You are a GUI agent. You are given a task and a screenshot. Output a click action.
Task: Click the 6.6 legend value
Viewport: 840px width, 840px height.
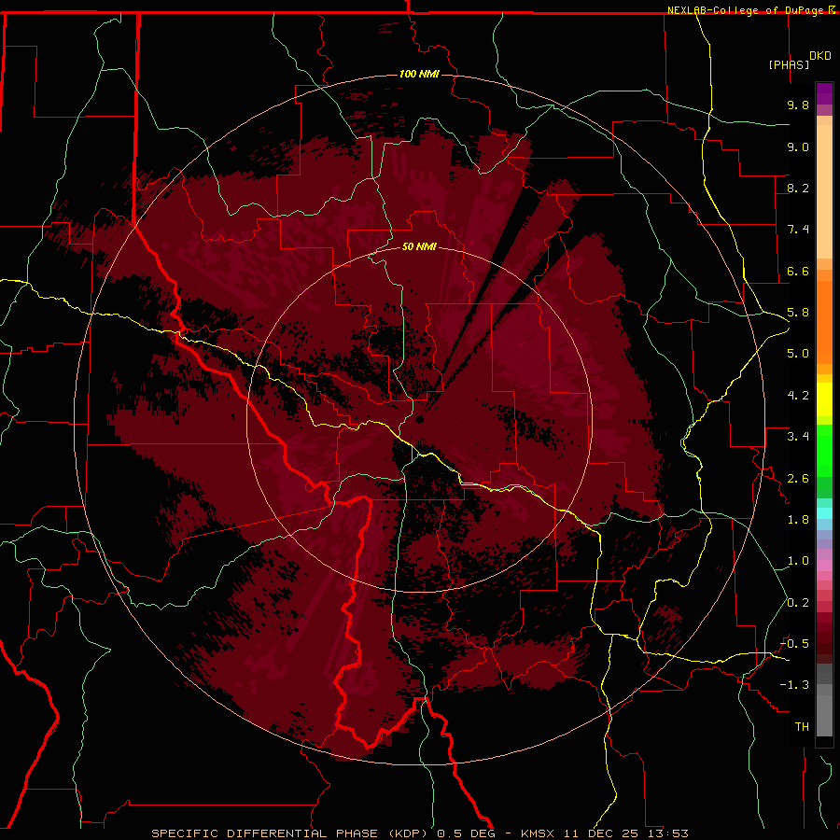pos(798,271)
